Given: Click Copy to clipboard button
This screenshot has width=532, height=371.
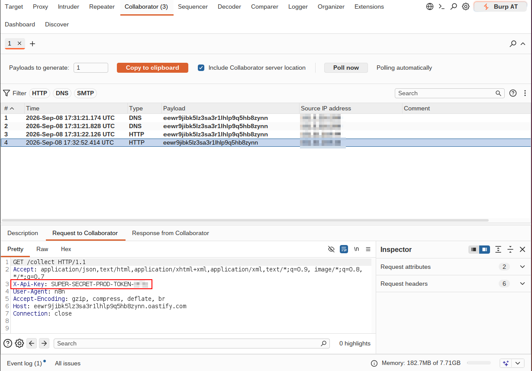Looking at the screenshot, I should (152, 68).
